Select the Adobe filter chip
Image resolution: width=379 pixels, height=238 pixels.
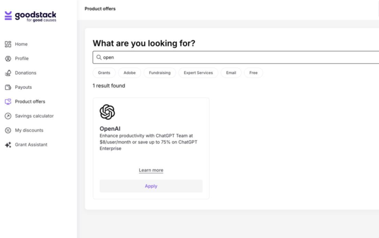coord(130,73)
